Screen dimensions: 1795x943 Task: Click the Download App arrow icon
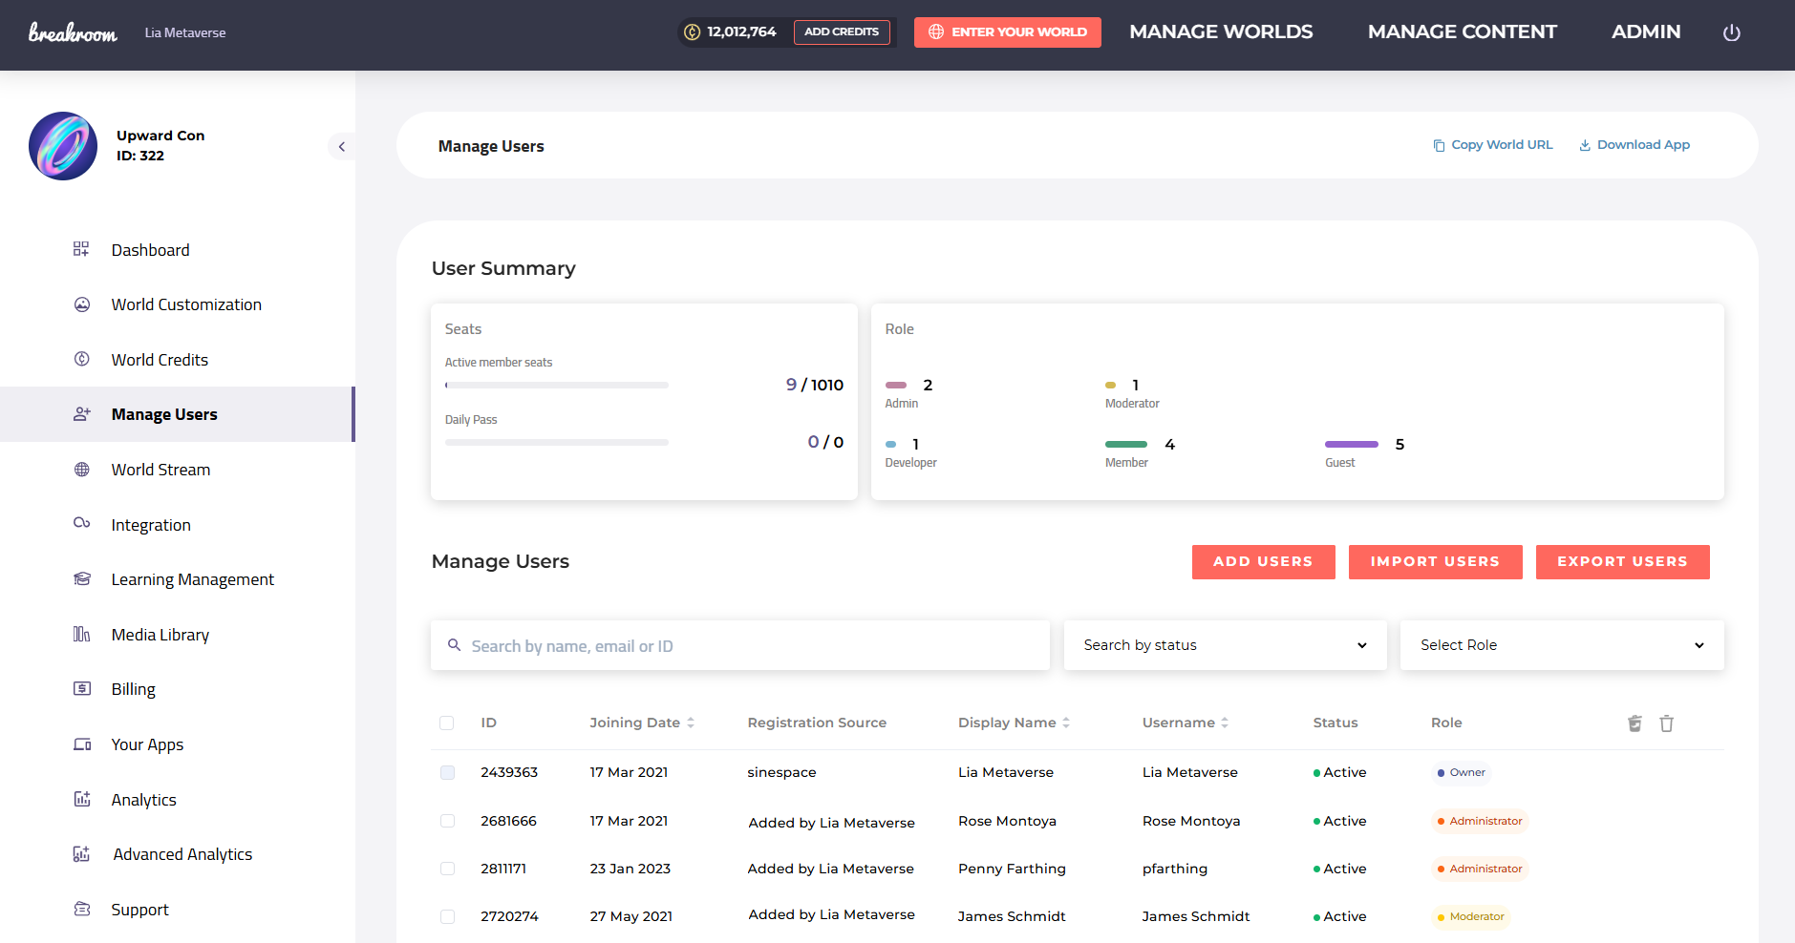(x=1585, y=146)
